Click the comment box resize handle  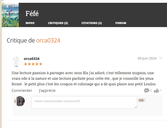(x=135, y=107)
